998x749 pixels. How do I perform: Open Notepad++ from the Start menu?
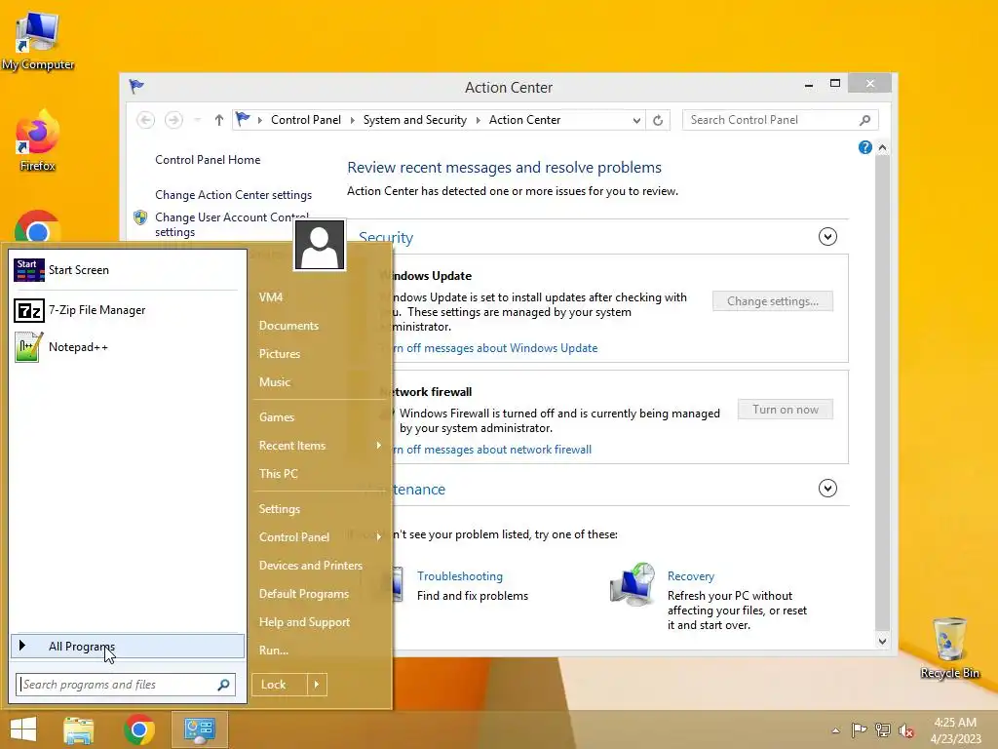tap(128, 347)
